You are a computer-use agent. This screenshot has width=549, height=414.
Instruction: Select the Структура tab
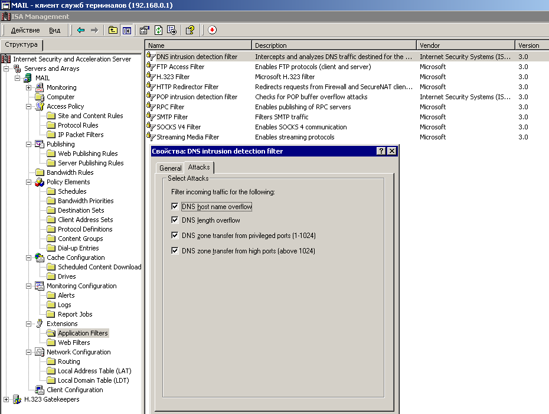coord(21,44)
